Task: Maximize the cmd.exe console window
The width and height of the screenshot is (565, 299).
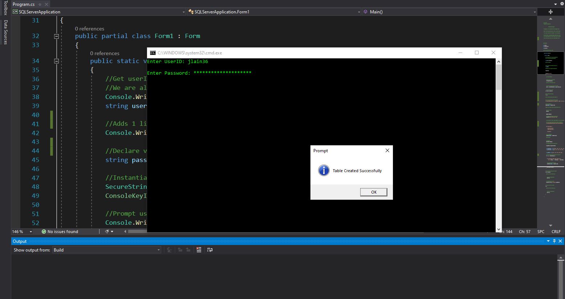Action: 477,53
